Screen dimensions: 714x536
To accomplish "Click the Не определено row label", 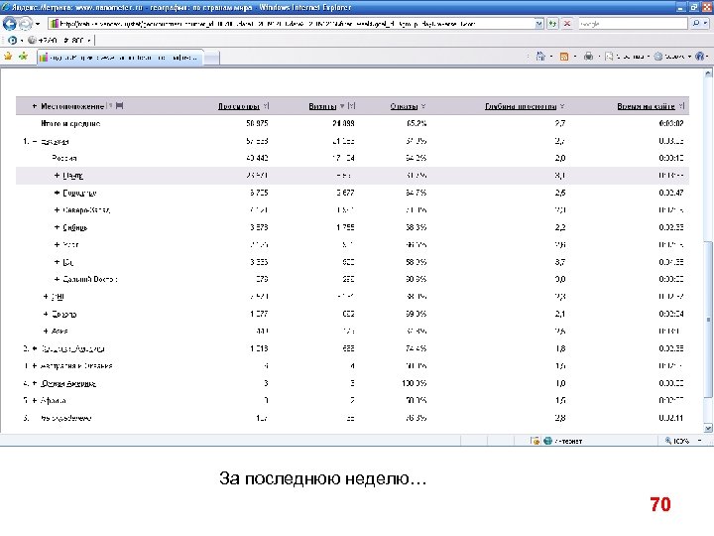I will coord(66,418).
